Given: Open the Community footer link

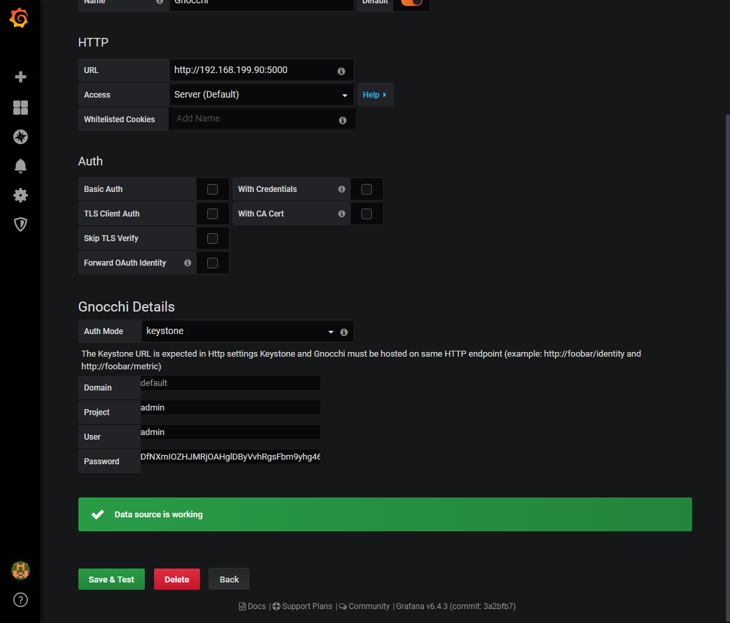Looking at the screenshot, I should coord(369,606).
